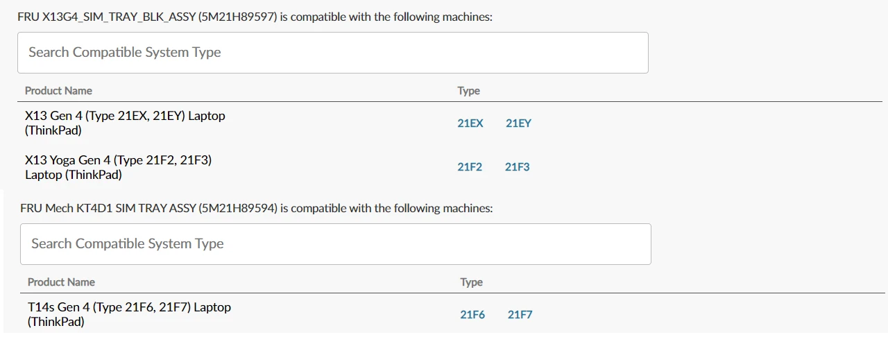Screen dimensions: 888x353
Task: Click the part number 5M21H89597
Action: (237, 17)
